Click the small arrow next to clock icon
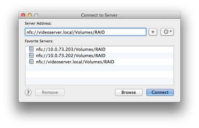199x128 pixels. click(171, 31)
